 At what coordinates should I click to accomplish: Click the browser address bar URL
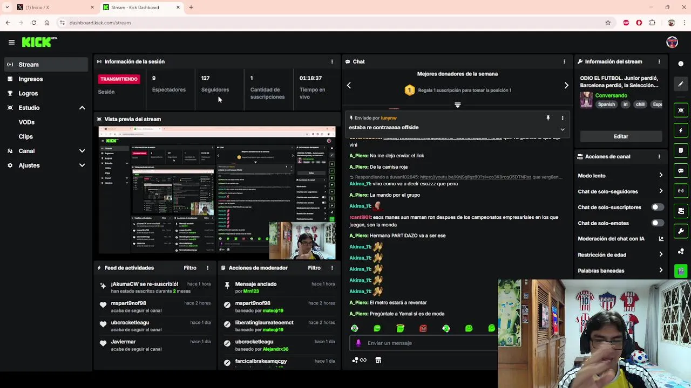point(100,23)
